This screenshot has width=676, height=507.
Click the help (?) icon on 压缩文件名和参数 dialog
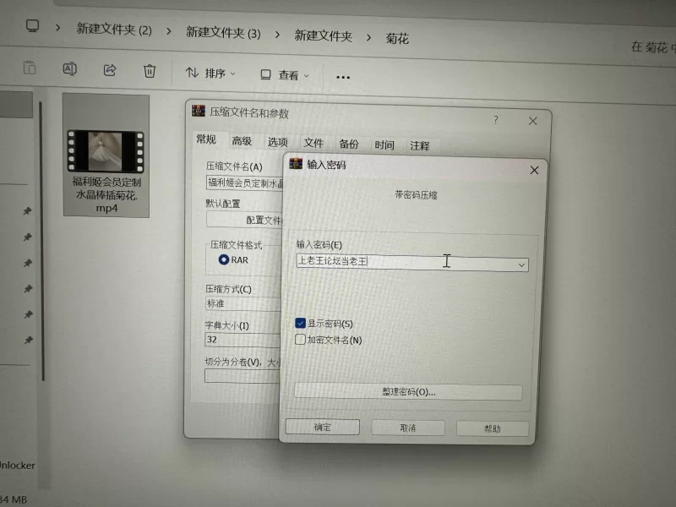pyautogui.click(x=494, y=120)
